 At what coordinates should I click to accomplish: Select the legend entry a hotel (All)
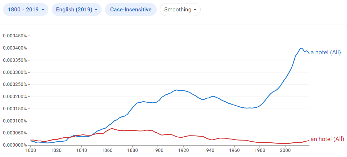click(325, 52)
